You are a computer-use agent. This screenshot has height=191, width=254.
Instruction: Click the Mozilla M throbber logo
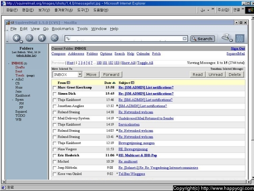coord(240,39)
